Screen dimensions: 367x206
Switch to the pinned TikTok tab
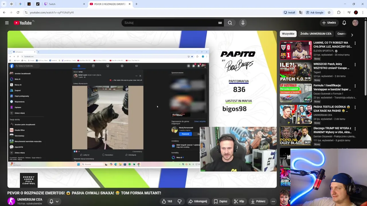click(38, 4)
